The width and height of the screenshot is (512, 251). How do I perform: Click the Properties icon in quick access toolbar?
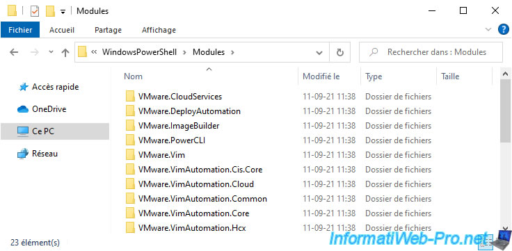click(x=35, y=11)
